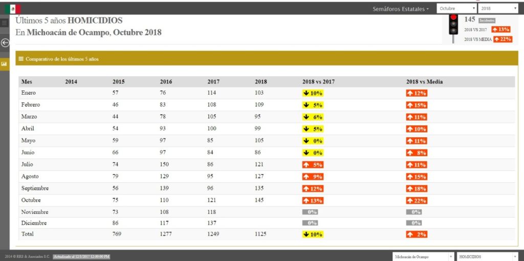This screenshot has height=261, width=524.
Task: Select the Septiembre row label
Action: (x=35, y=188)
